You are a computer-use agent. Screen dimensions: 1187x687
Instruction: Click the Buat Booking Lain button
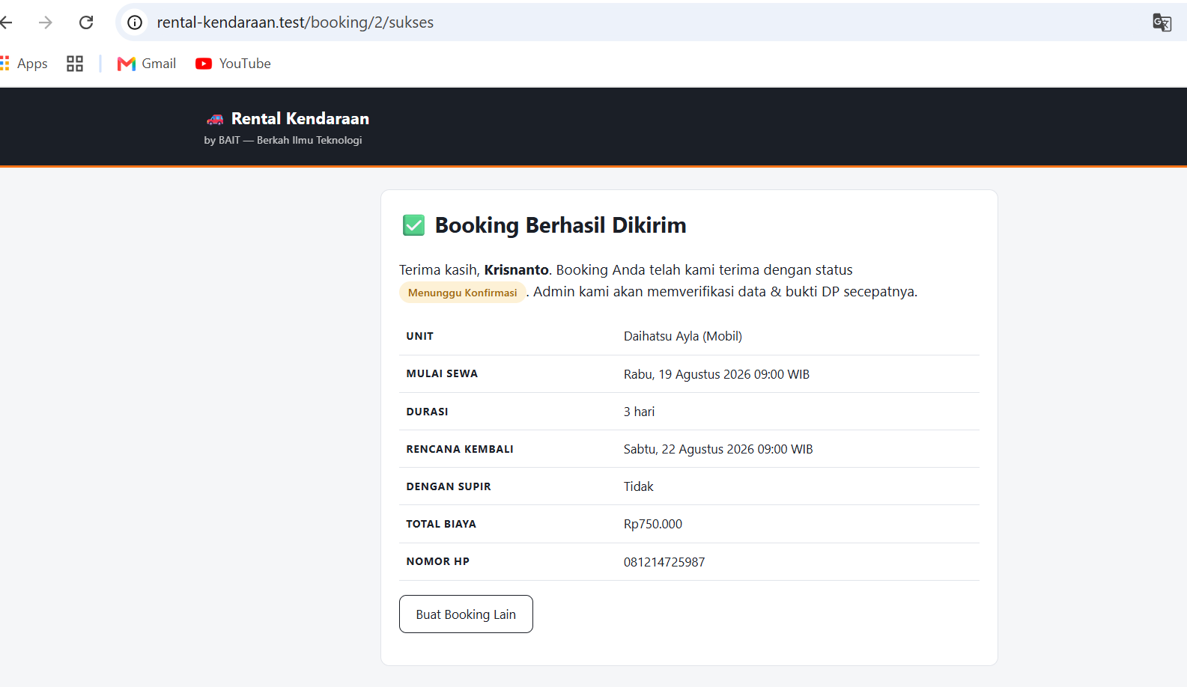coord(466,614)
